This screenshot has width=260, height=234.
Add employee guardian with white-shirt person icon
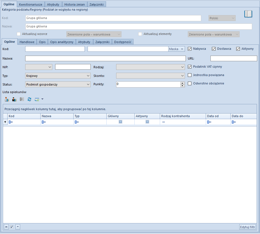tap(7, 99)
